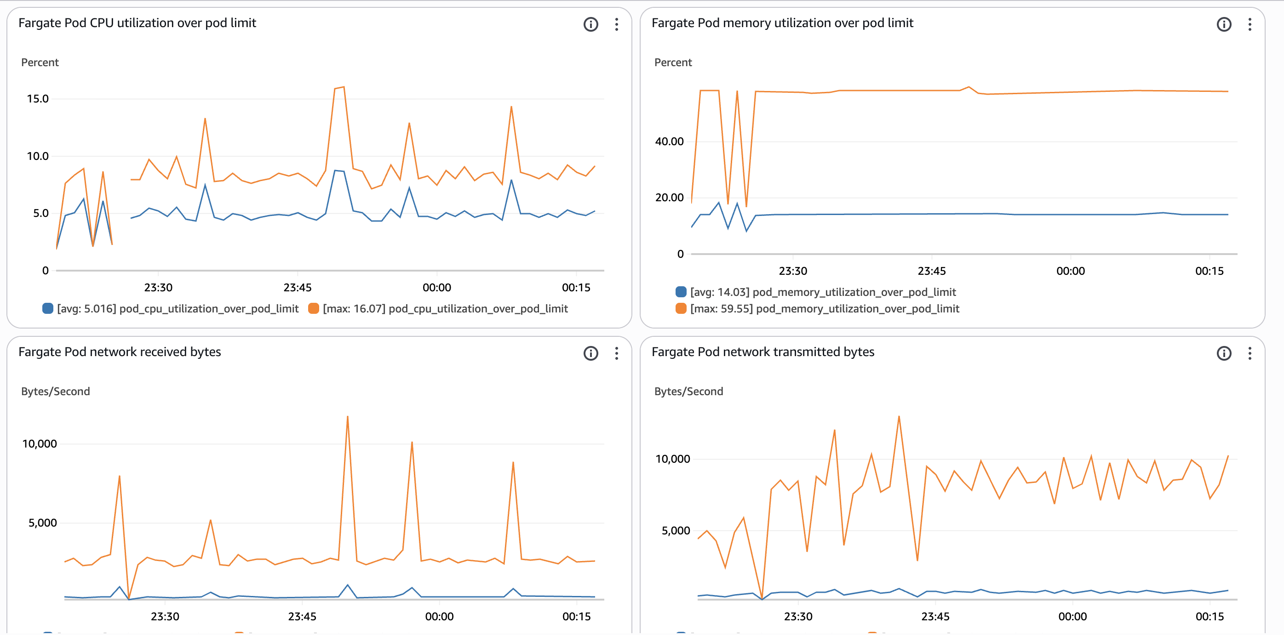Click orange max memory legend swatch
This screenshot has width=1284, height=635.
681,308
